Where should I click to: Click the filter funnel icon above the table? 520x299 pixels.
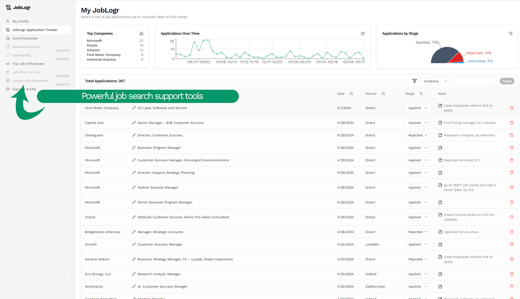(x=415, y=81)
